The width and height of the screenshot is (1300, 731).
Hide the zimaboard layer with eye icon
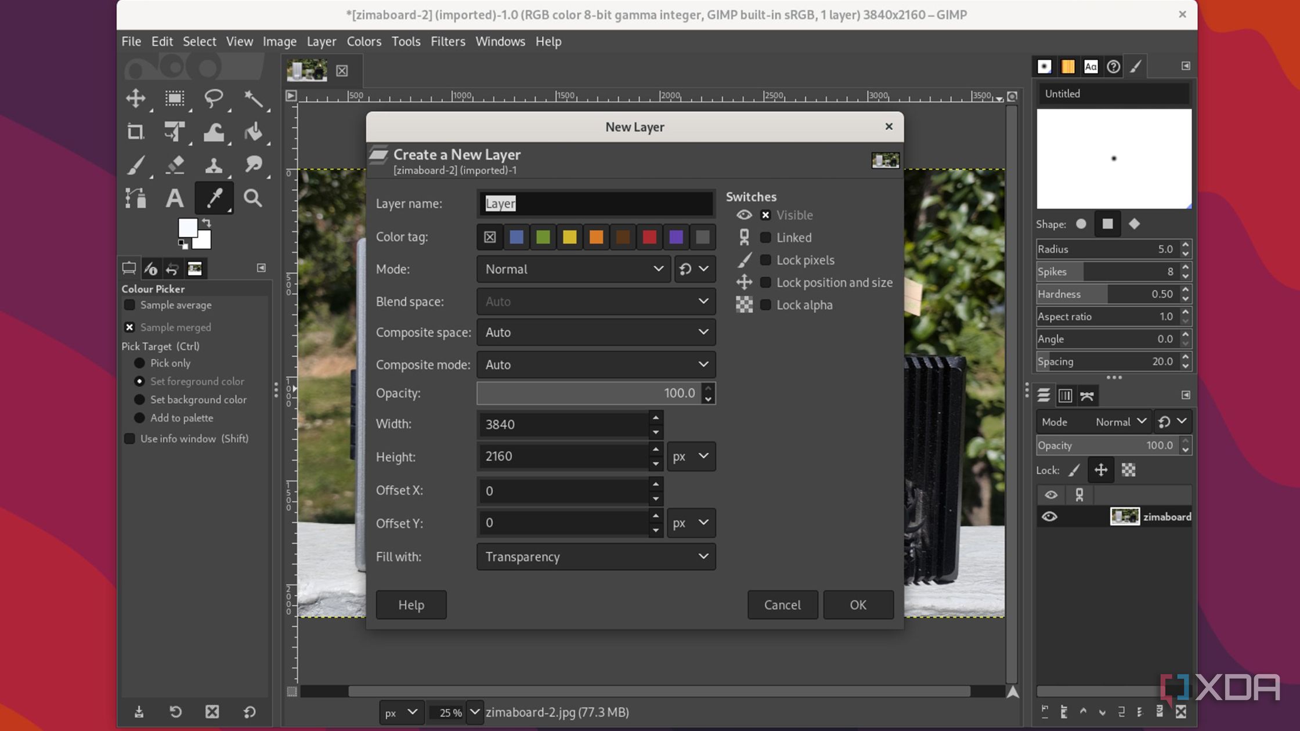[x=1049, y=516]
